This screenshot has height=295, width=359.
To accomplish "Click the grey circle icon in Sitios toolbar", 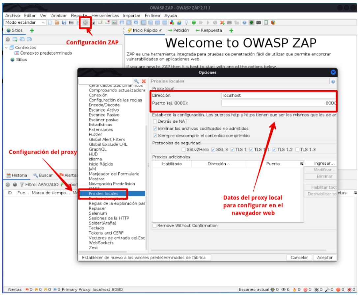I will coord(8,40).
